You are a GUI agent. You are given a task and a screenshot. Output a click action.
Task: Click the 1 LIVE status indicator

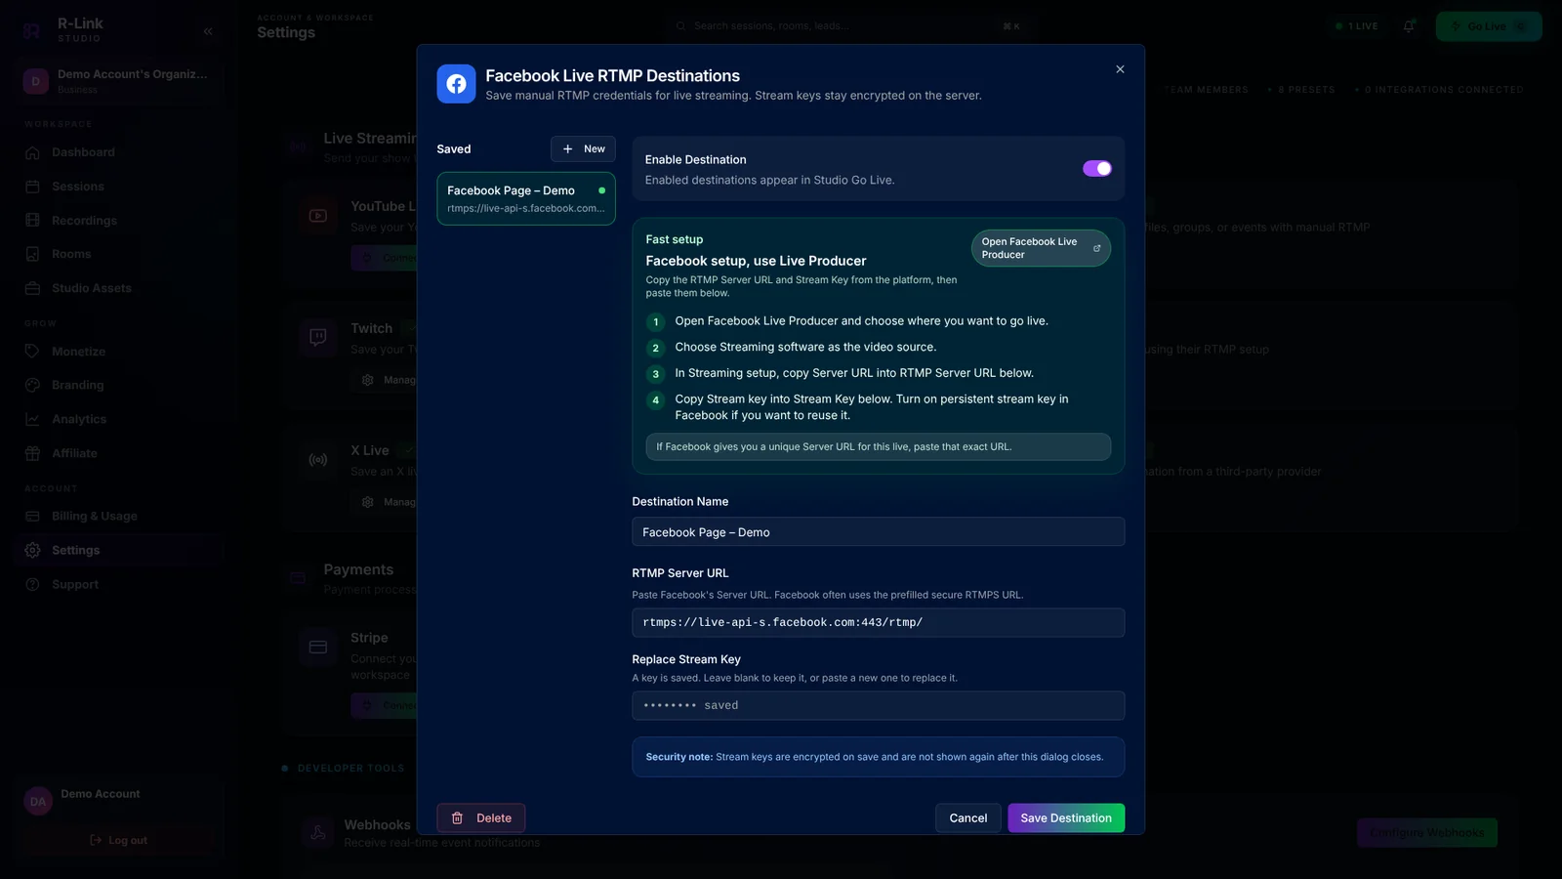(1357, 26)
